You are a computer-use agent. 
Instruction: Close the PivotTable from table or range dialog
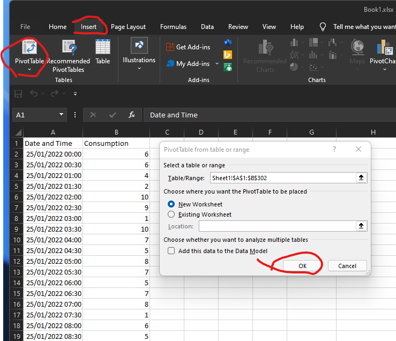click(x=358, y=149)
